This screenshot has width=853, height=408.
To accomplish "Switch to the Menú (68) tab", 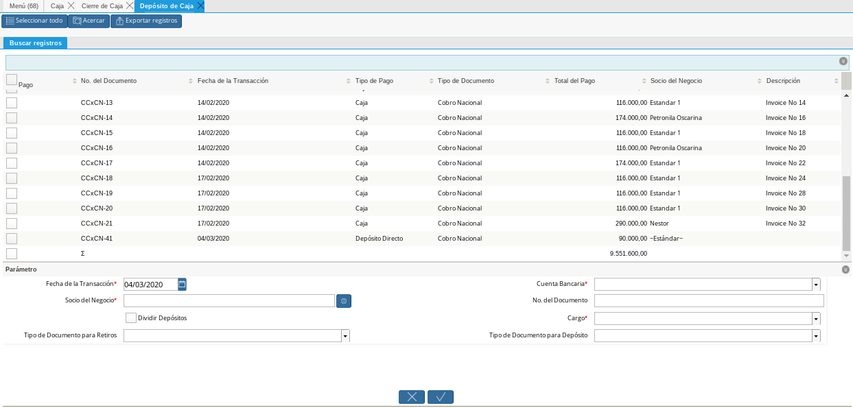I will pyautogui.click(x=23, y=5).
